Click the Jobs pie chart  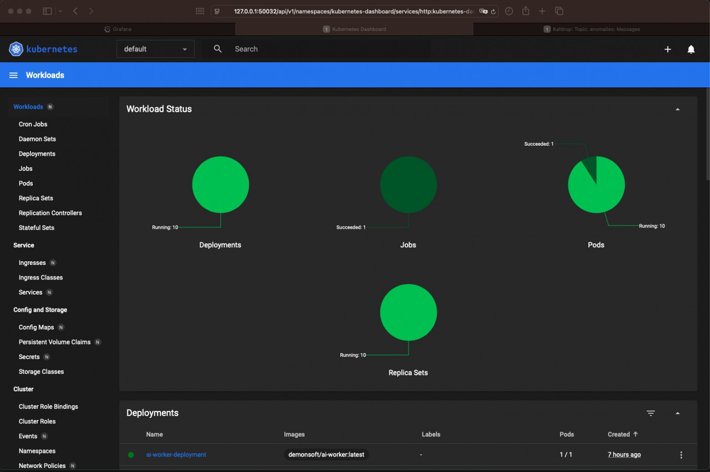click(x=408, y=185)
